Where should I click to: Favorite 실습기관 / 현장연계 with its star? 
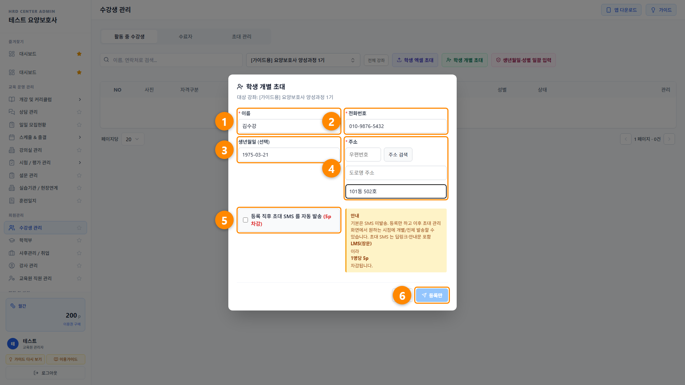point(79,188)
